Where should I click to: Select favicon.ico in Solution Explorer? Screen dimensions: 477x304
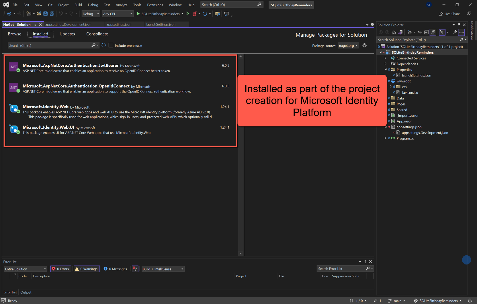coord(410,93)
